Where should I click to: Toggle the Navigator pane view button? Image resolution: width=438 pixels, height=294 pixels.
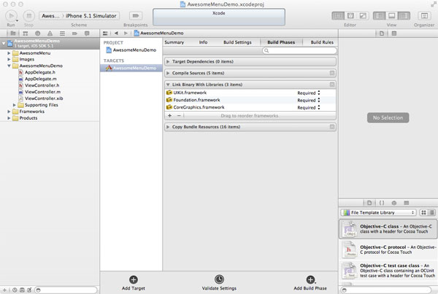pos(380,15)
